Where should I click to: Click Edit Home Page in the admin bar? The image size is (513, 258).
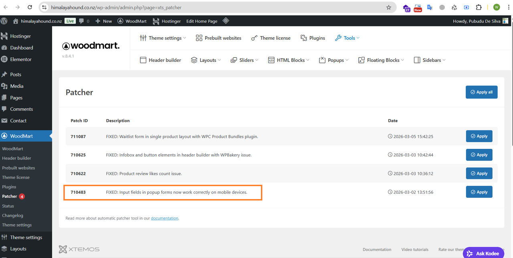(x=202, y=21)
